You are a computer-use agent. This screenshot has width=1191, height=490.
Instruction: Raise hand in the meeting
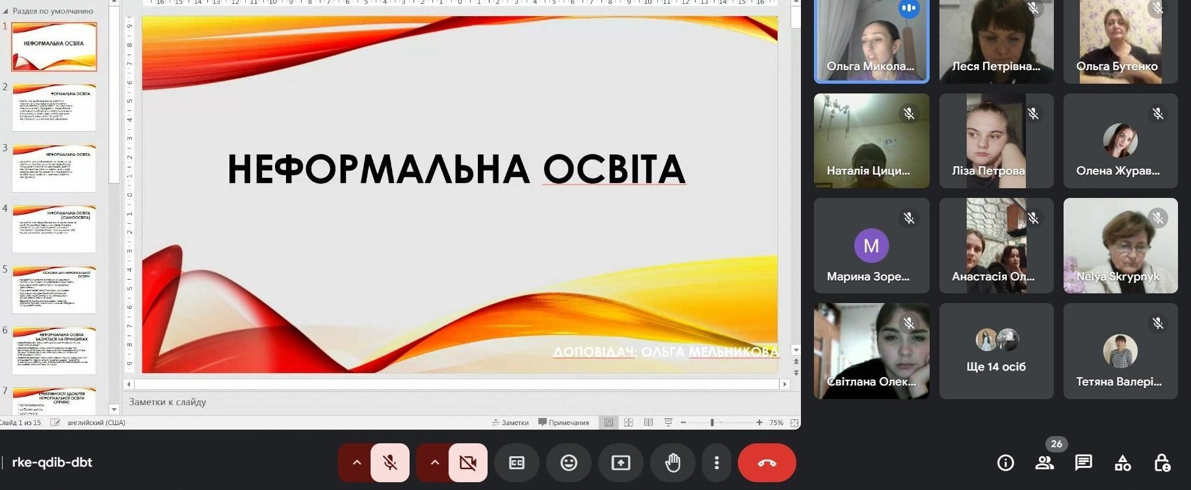coord(673,463)
